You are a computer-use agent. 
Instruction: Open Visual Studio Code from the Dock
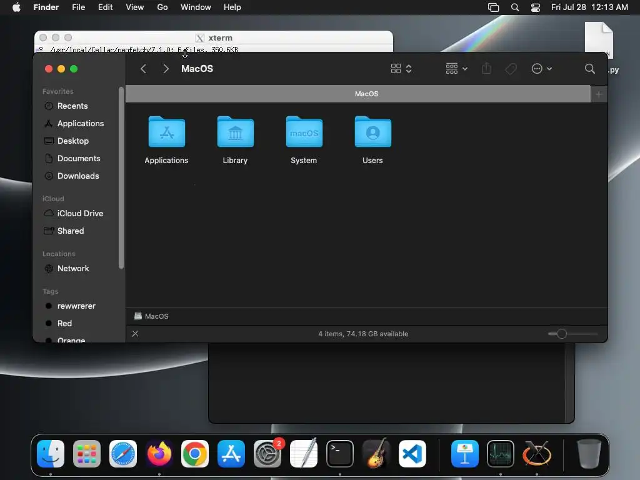click(412, 454)
